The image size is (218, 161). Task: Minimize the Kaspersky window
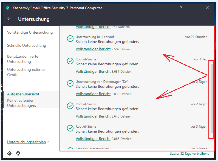point(194,8)
